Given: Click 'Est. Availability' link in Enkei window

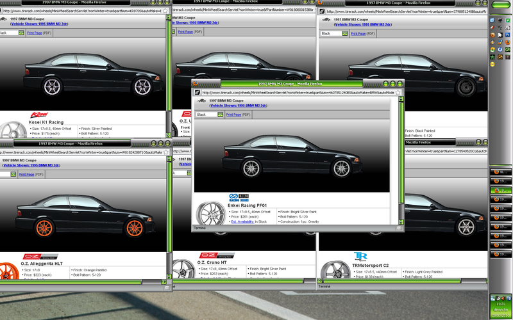Looking at the screenshot, I should 242,221.
